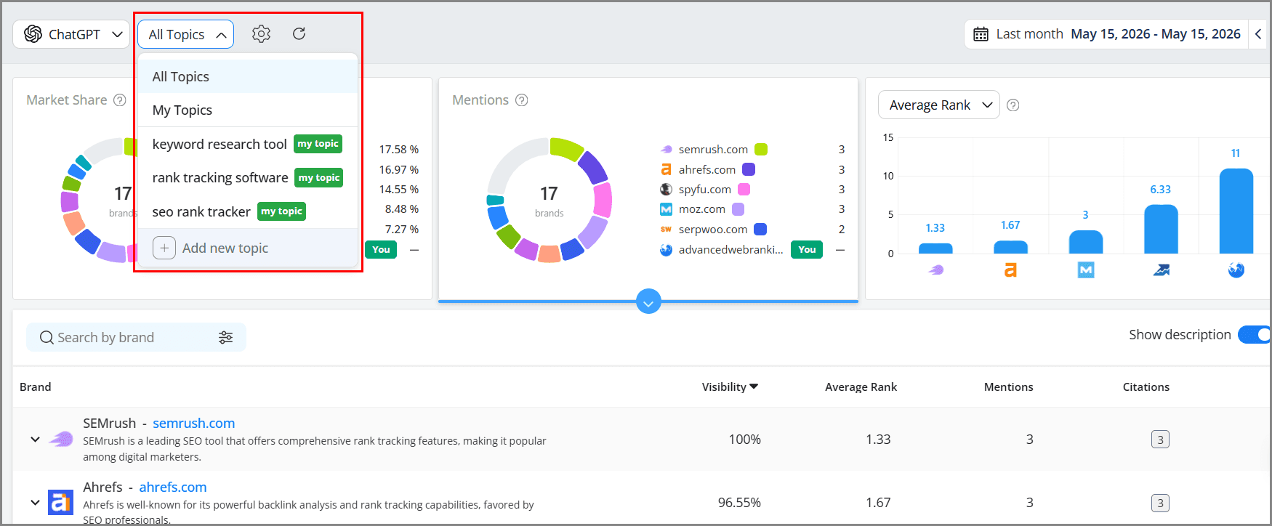Click the Mentions donut chart center
The height and width of the screenshot is (526, 1272).
tap(549, 200)
